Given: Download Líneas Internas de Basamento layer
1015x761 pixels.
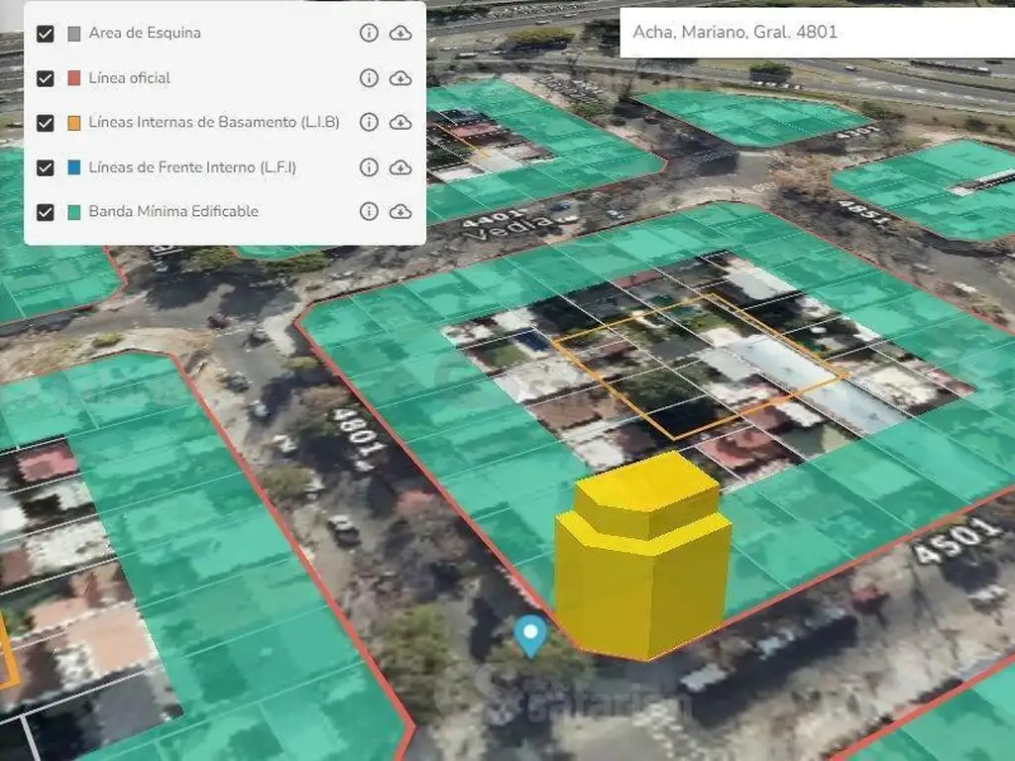Looking at the screenshot, I should (x=400, y=122).
